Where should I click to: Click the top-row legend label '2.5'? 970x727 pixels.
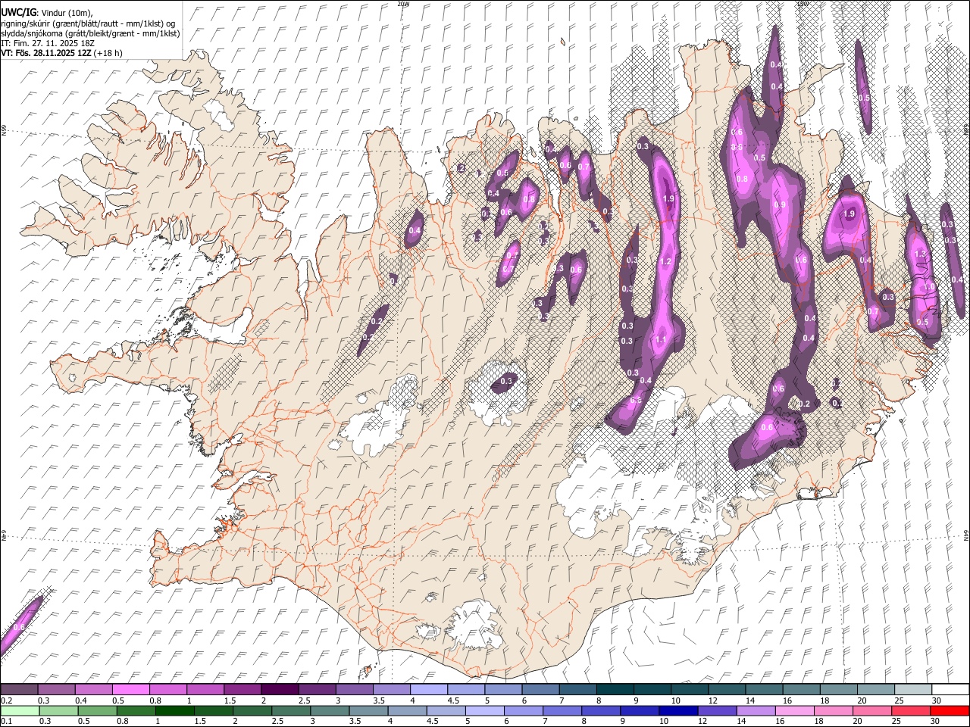click(304, 700)
